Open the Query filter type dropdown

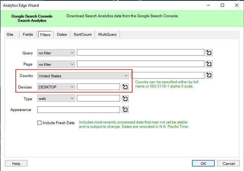pos(56,53)
